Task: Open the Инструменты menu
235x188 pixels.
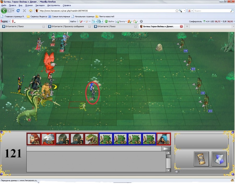Action: pos(54,5)
